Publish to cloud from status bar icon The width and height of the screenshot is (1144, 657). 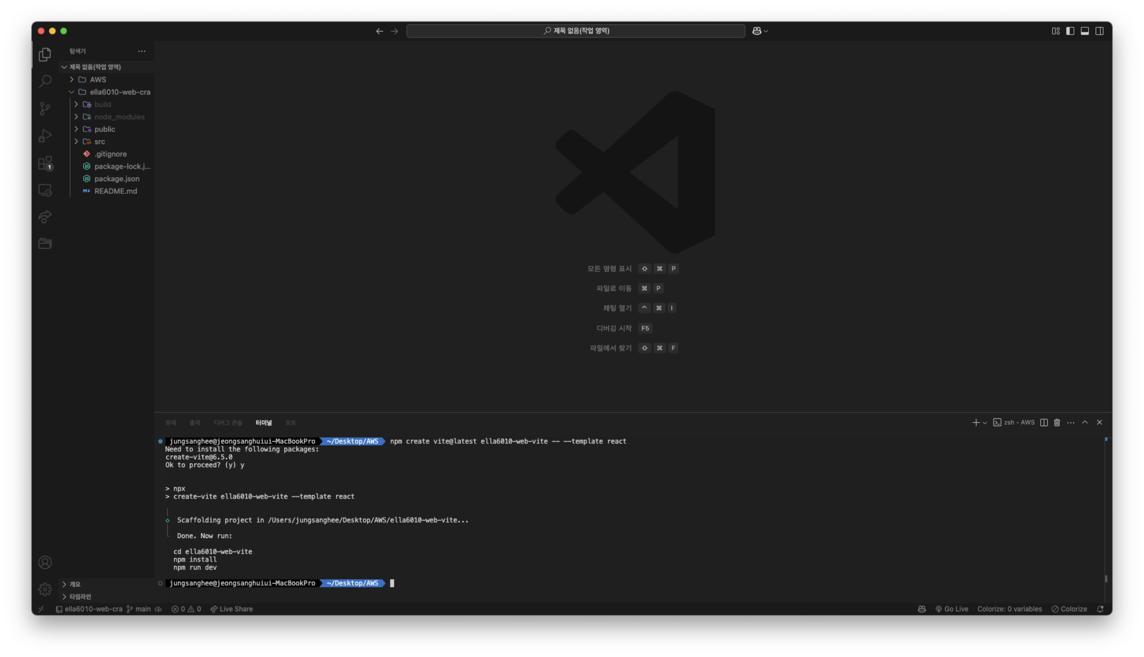coord(158,609)
